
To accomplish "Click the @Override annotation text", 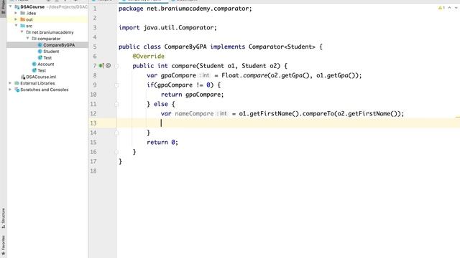I will click(149, 56).
